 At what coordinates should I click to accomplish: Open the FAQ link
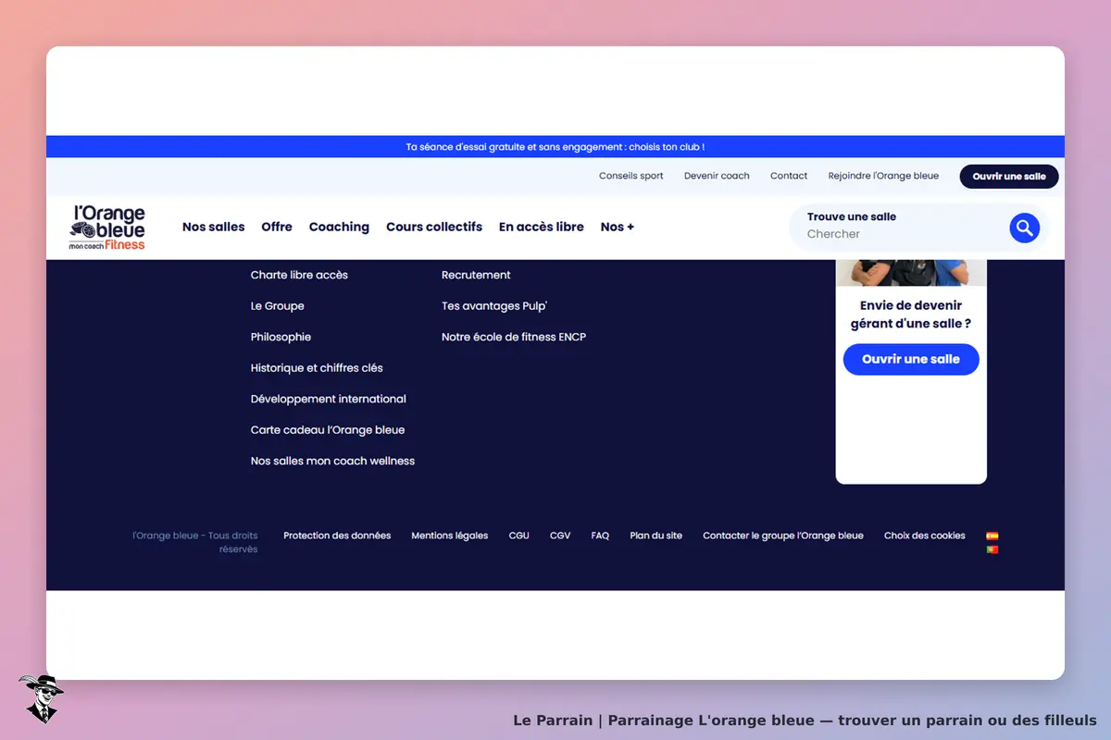coord(600,536)
